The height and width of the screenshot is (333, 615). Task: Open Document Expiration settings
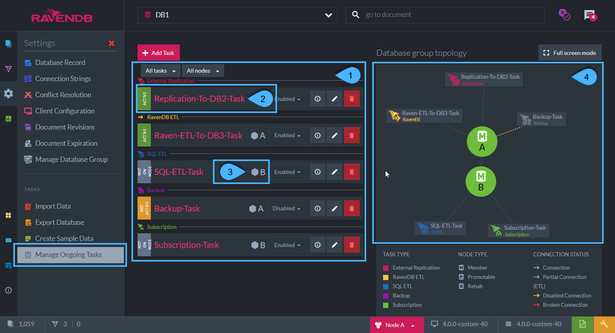[66, 143]
